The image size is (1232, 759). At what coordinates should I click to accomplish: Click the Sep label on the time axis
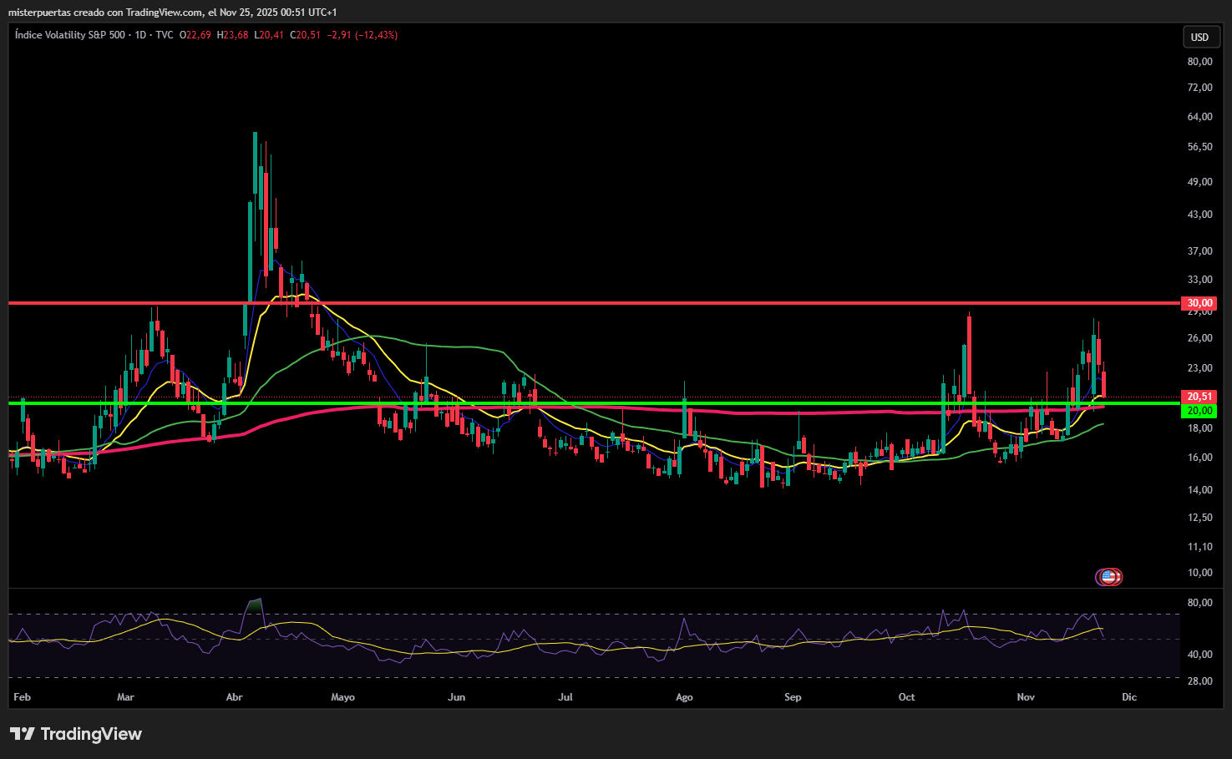[793, 697]
